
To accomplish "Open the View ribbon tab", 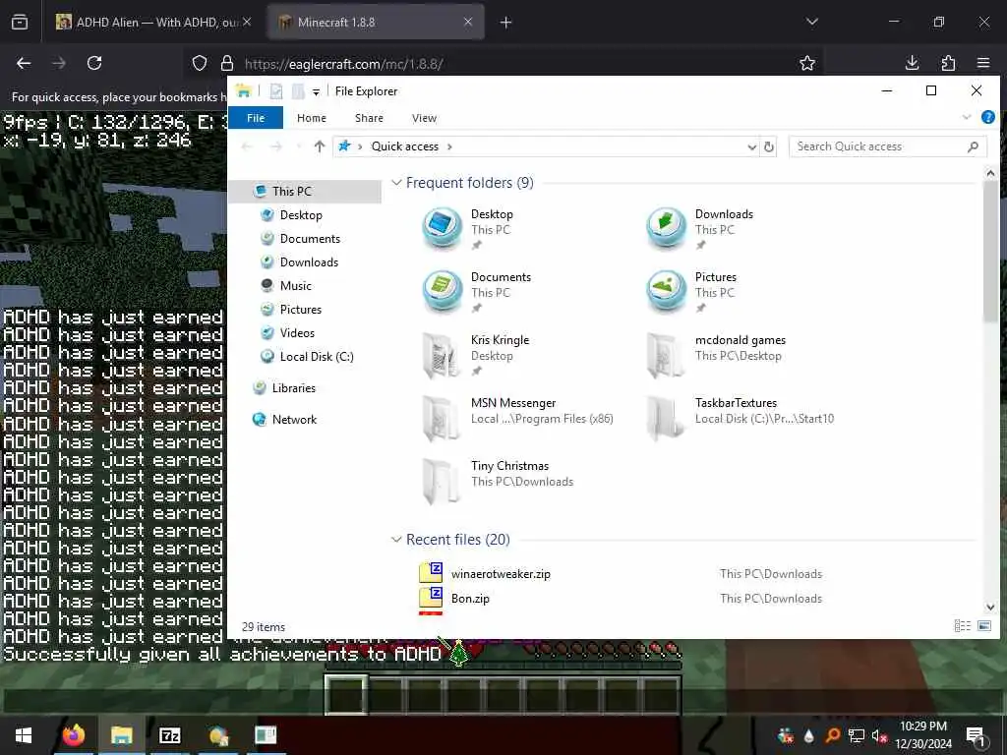I will coord(424,118).
